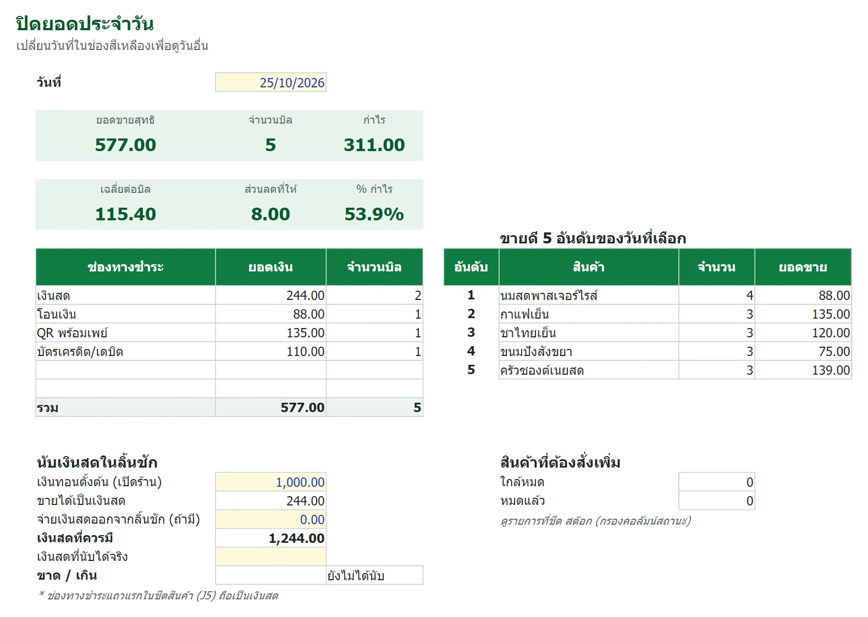Click the 120.00 sales amount for 'ชาไทยเย็น'
868x617 pixels.
tap(803, 332)
